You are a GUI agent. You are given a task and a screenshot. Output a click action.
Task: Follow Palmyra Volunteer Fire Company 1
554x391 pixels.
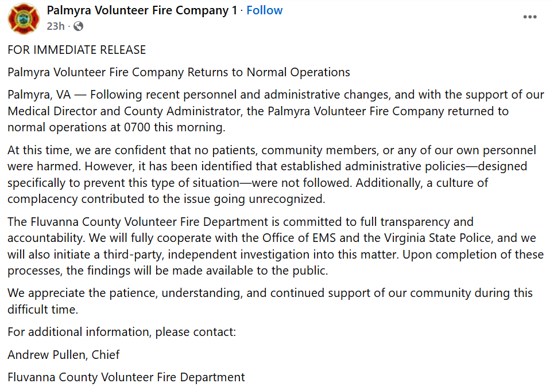click(265, 10)
